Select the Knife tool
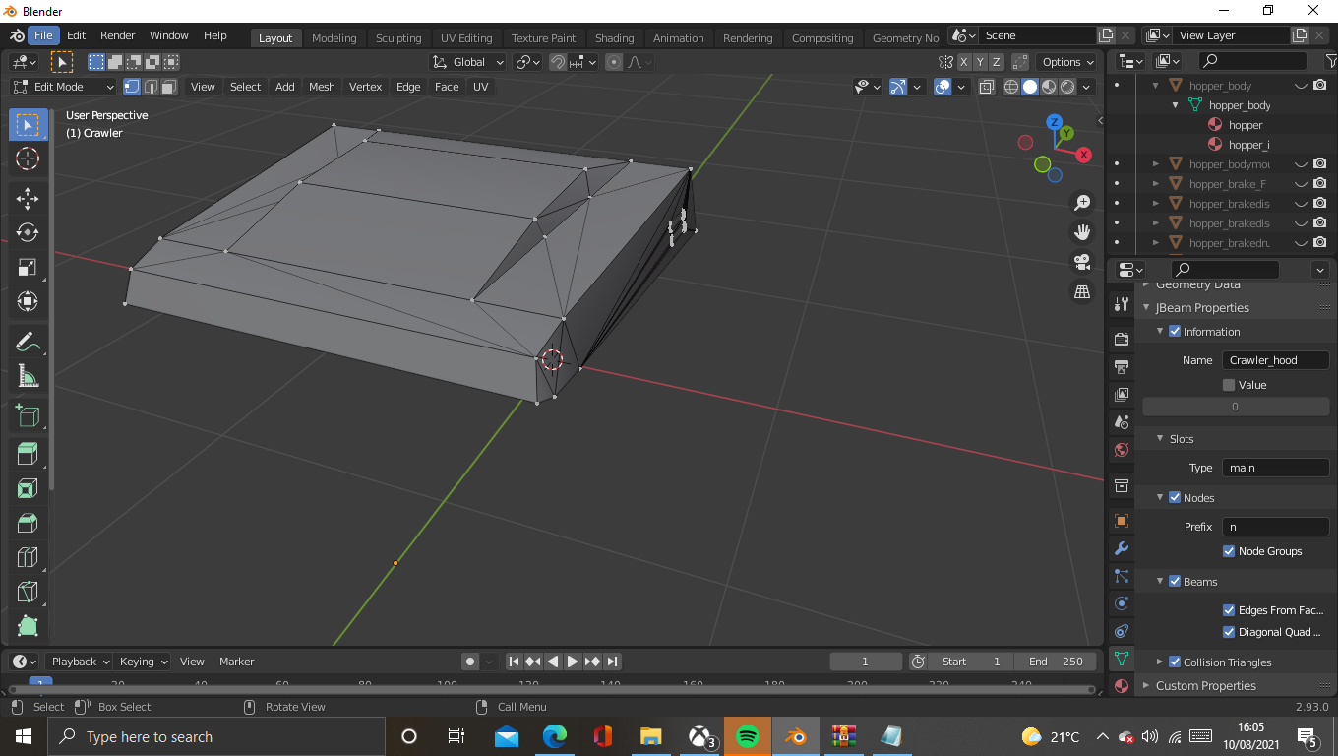 28,592
